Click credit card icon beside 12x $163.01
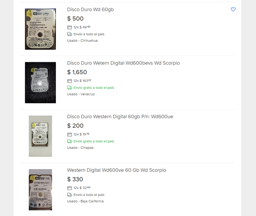Image resolution: width=256 pixels, height=216 pixels. click(70, 81)
